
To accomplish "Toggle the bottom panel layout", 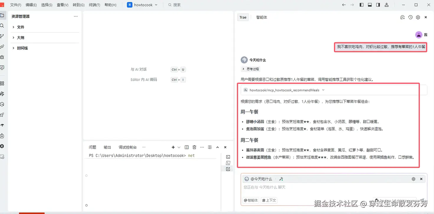I will click(370, 5).
